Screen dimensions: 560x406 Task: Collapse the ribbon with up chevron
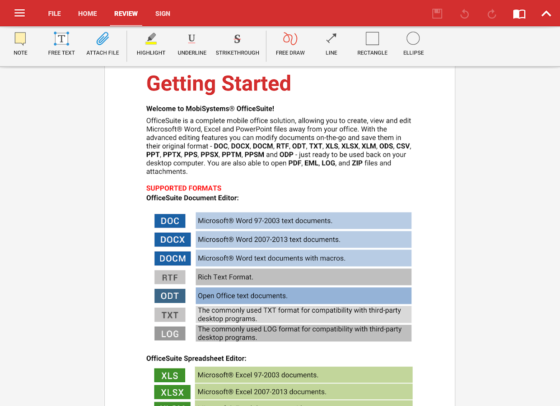pyautogui.click(x=546, y=14)
